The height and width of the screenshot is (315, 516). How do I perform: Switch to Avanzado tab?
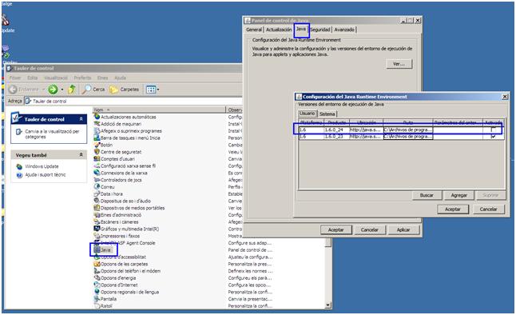(344, 30)
